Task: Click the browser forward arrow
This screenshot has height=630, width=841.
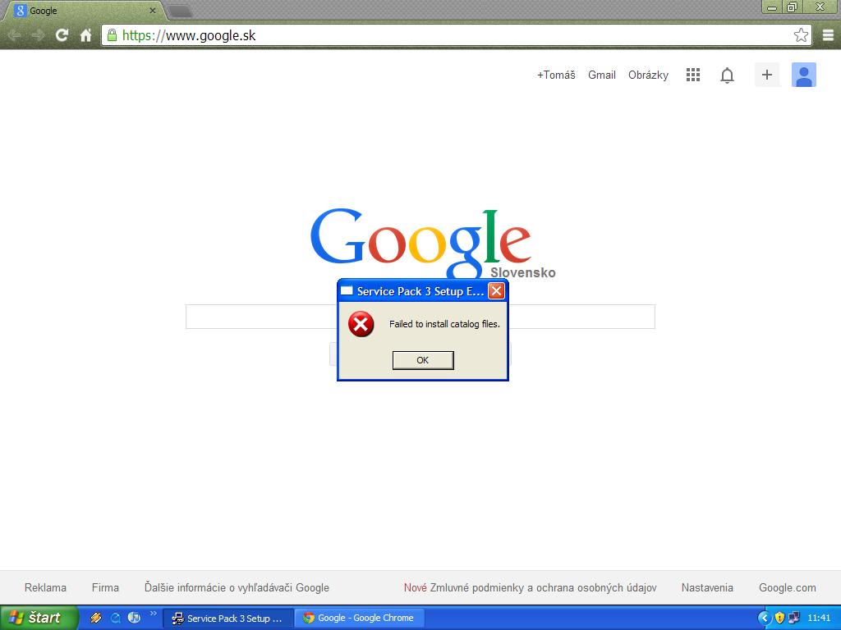Action: tap(38, 35)
